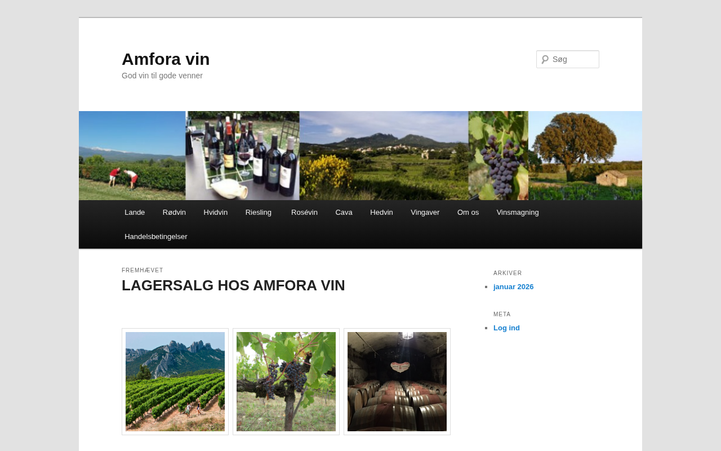Open the Vinsmagning menu item
The height and width of the screenshot is (451, 721).
coord(518,213)
